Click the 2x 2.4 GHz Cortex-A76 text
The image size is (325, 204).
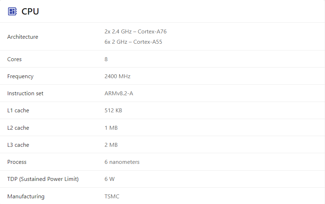coord(135,32)
